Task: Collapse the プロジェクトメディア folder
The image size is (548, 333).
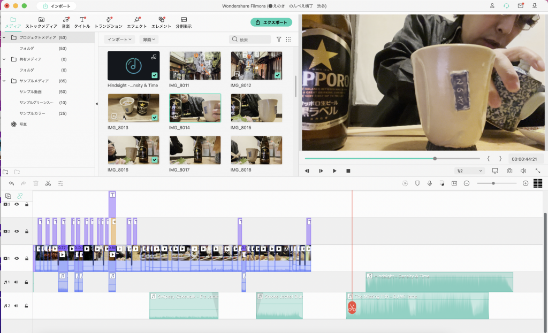Action: 4,37
